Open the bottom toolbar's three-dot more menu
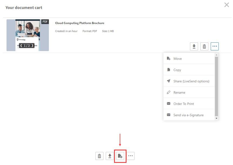 [x=131, y=156]
